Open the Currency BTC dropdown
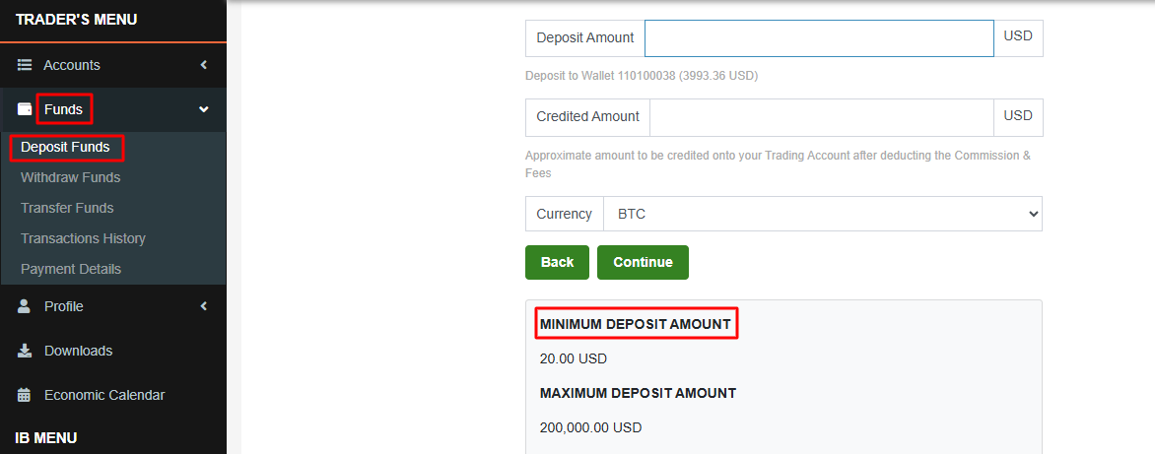The image size is (1155, 454). [x=822, y=214]
